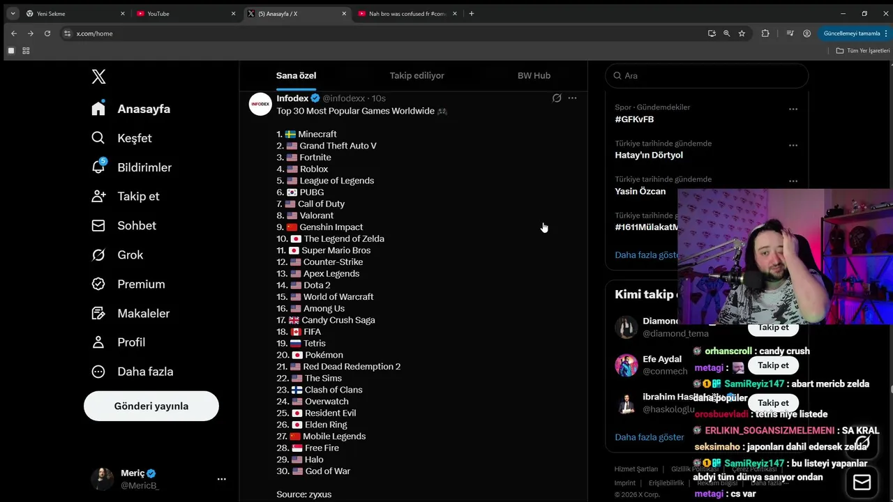Open Yasin Özcan trending topic

(x=640, y=191)
